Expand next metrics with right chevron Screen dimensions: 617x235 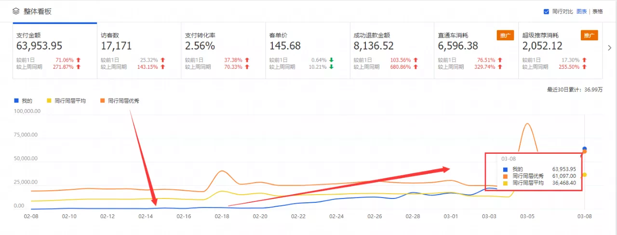610,48
